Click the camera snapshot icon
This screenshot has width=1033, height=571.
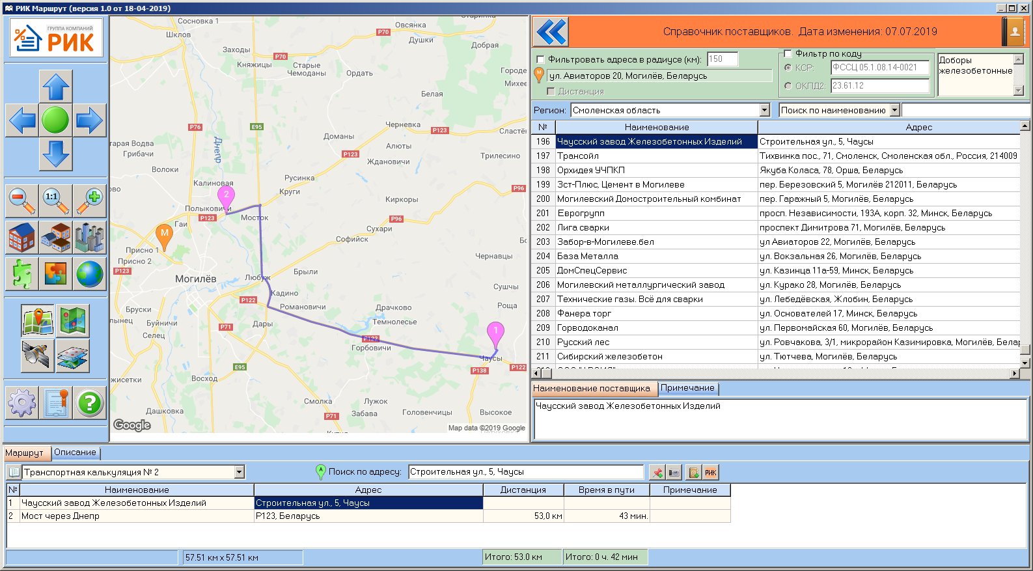coord(674,472)
